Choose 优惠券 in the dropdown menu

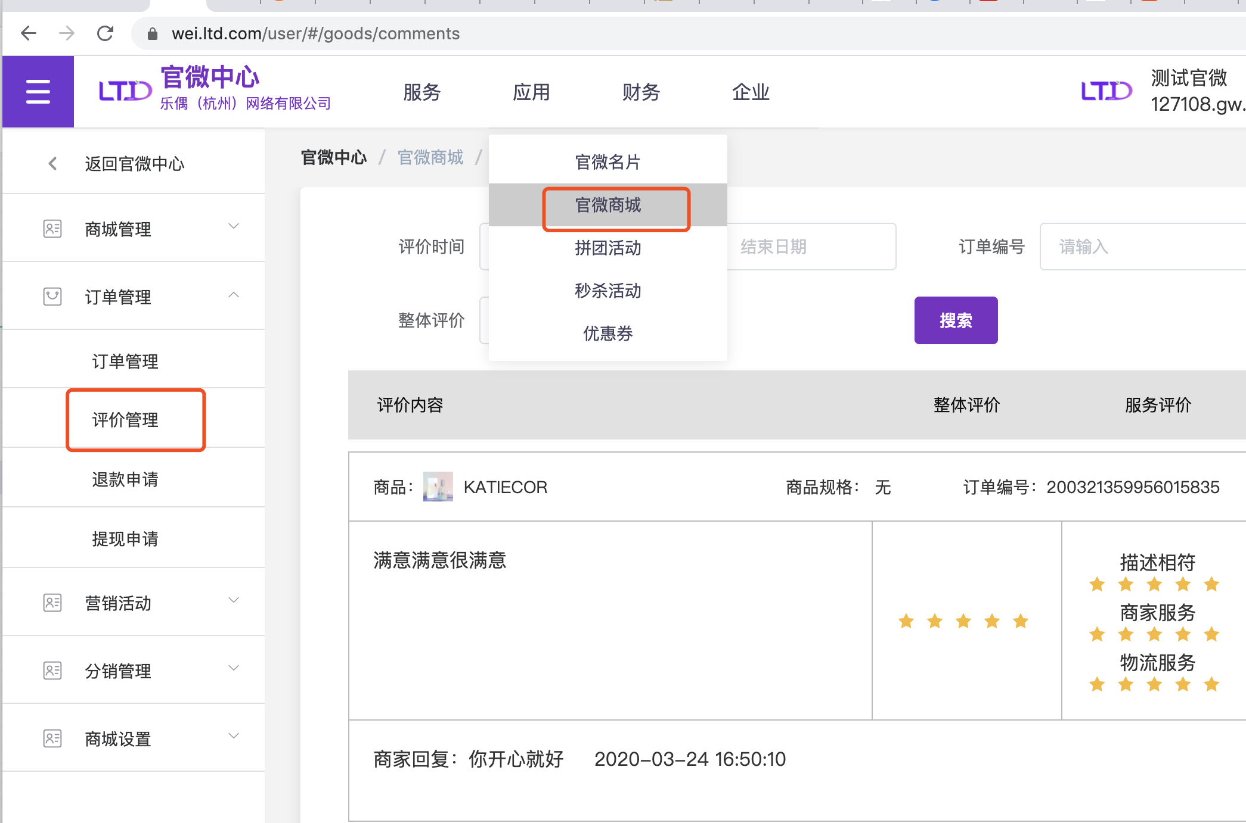pos(607,333)
